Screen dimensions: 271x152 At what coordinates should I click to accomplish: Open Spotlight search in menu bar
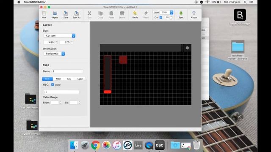(245, 2)
